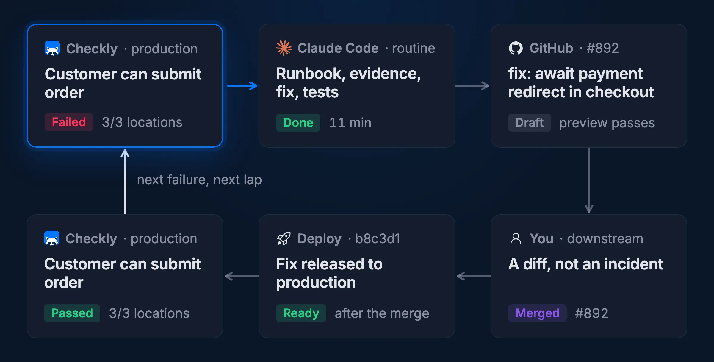
Task: Click the Deploy rocket icon
Action: (x=284, y=238)
